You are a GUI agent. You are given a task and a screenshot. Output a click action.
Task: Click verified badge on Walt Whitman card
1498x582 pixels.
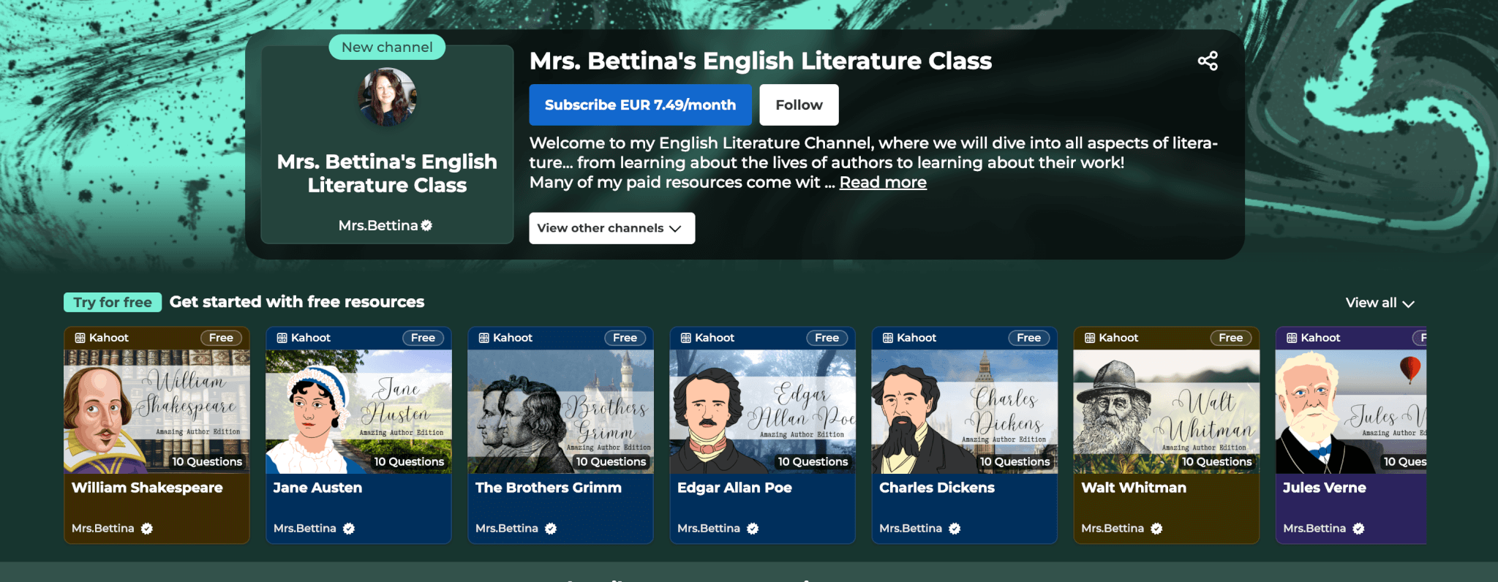1156,529
